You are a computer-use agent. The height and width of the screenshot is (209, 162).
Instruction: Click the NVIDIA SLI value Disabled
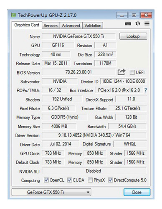coord(94,171)
